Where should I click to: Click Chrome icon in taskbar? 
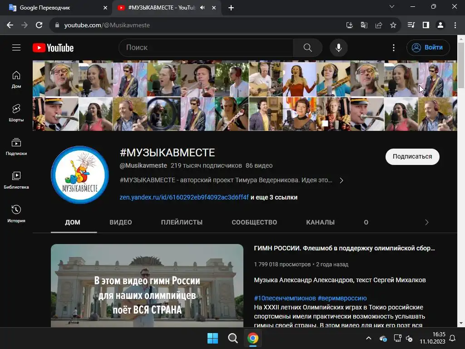point(253,338)
